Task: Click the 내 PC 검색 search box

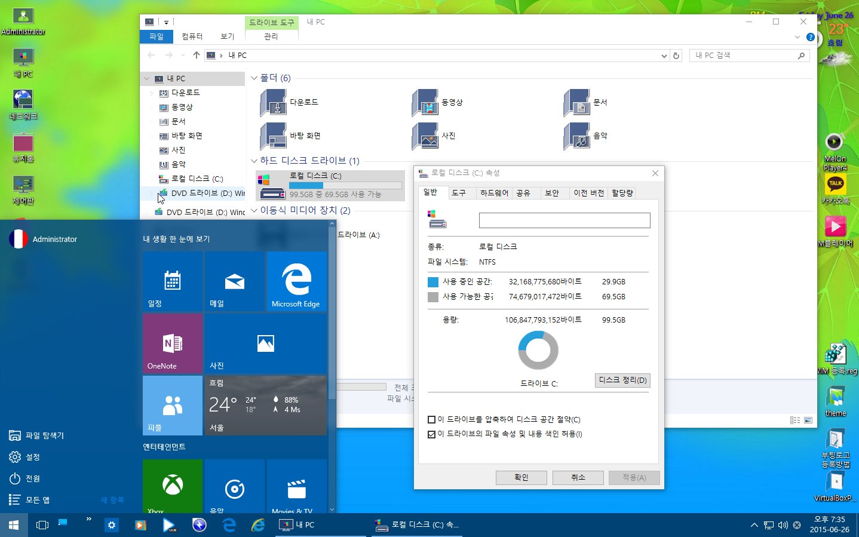Action: 750,56
